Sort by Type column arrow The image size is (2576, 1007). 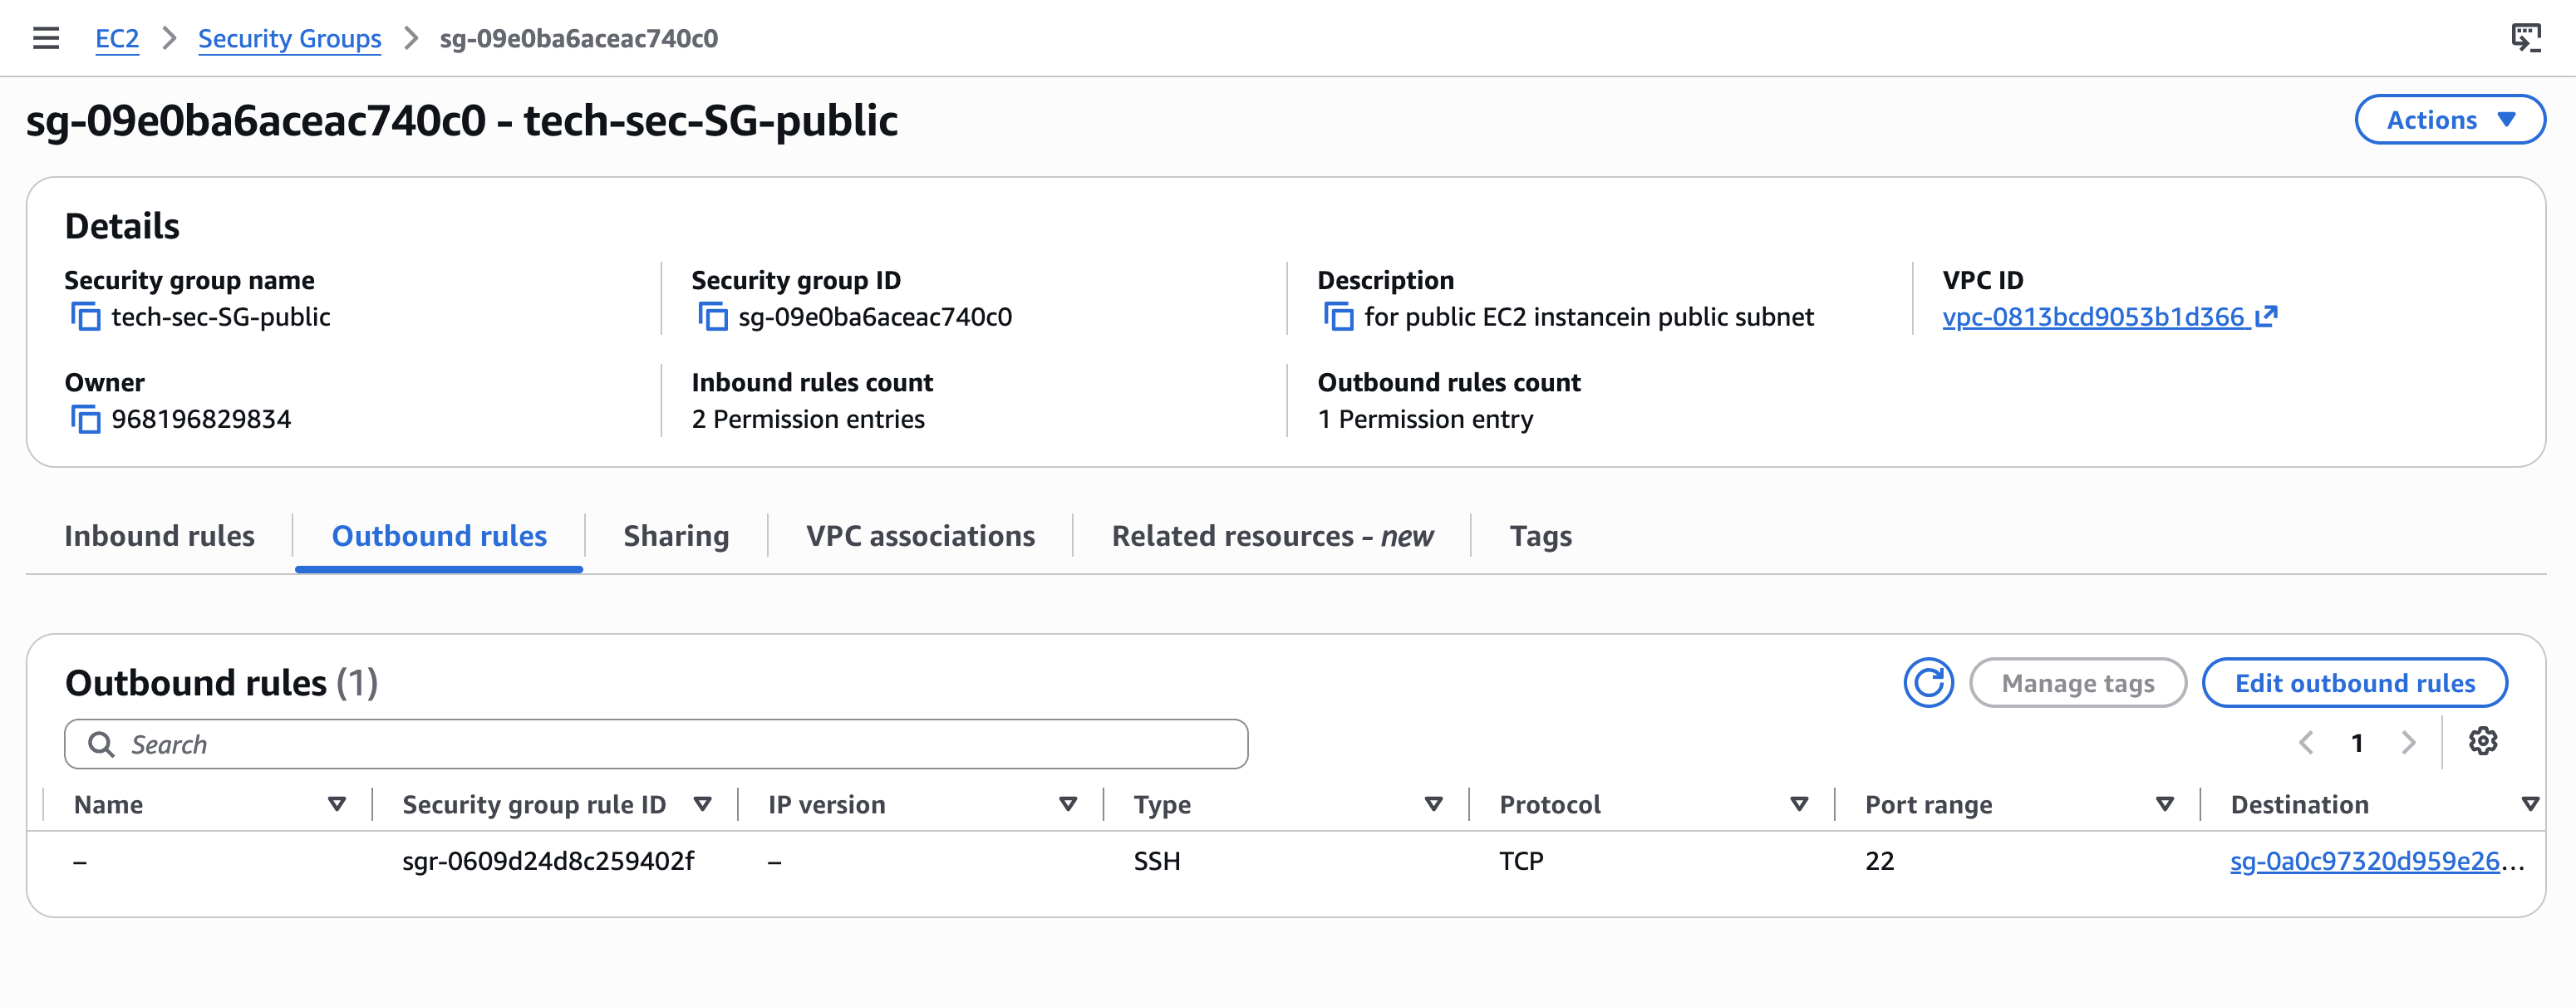[1434, 804]
